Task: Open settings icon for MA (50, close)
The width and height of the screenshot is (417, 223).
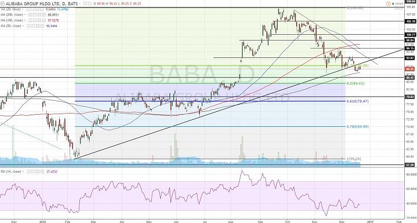Action: pyautogui.click(x=33, y=26)
